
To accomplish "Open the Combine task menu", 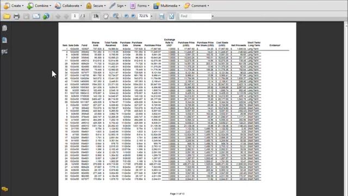I will coord(39,6).
